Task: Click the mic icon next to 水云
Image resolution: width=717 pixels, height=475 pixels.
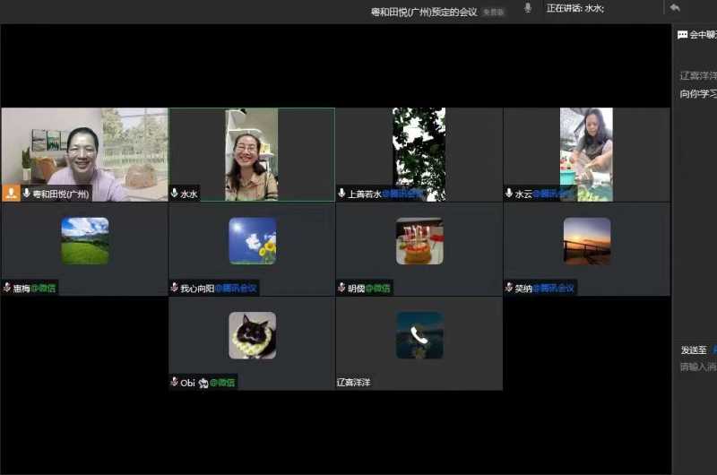Action: 509,193
